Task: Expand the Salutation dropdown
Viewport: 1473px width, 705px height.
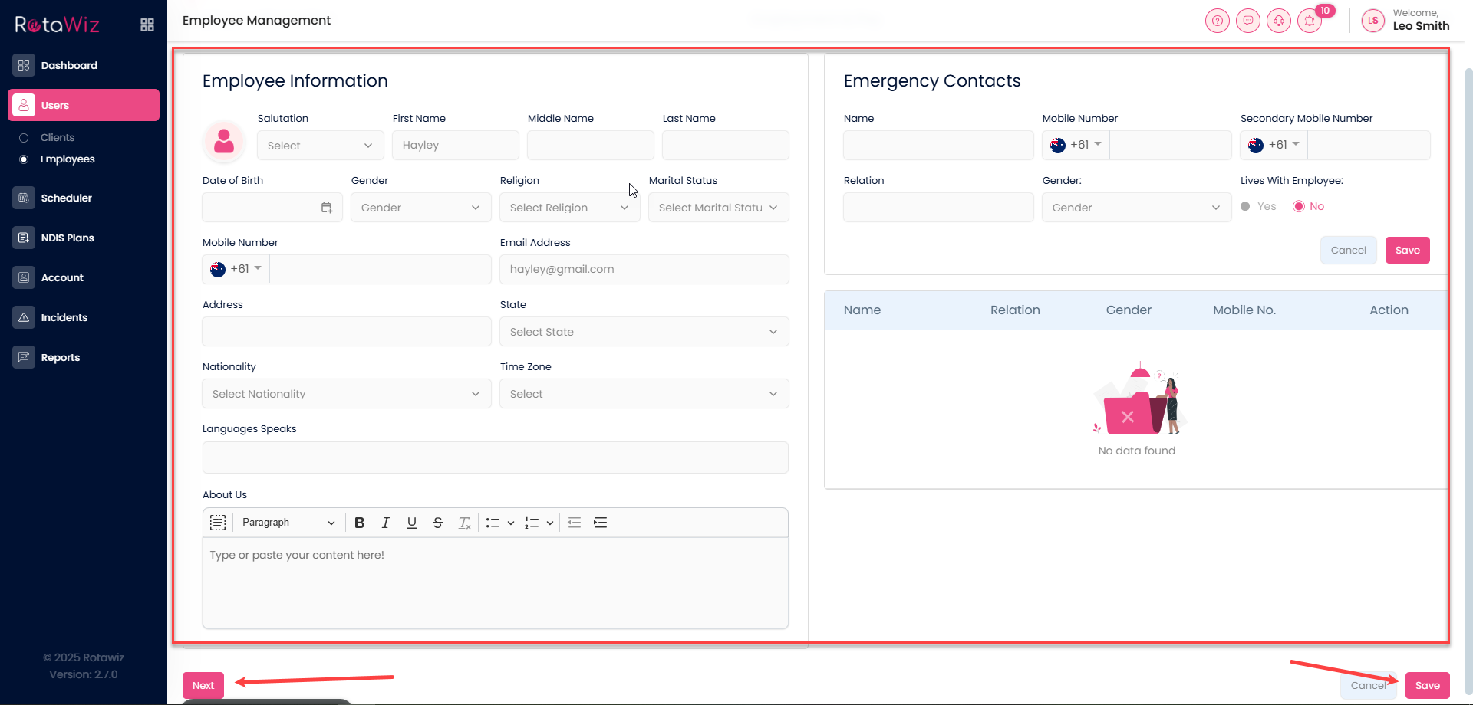Action: pyautogui.click(x=320, y=146)
